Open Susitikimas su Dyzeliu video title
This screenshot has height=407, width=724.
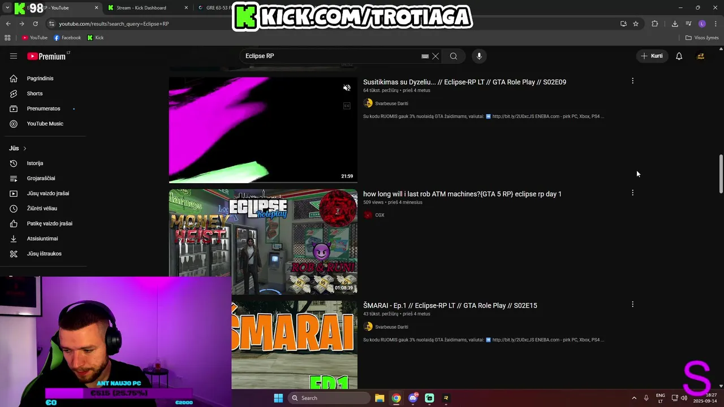[x=464, y=82]
